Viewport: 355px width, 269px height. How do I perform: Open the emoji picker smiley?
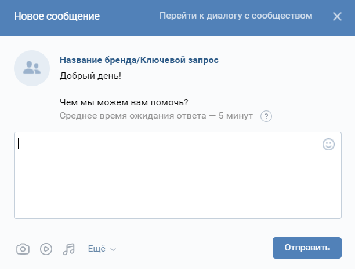[x=328, y=145]
